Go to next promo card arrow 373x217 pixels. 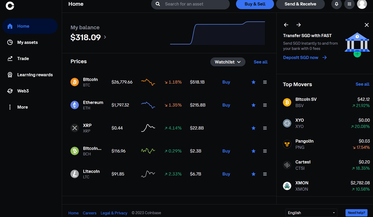(299, 25)
